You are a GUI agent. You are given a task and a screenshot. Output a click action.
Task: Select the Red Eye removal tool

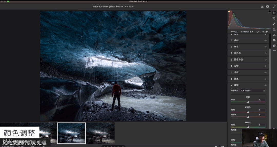coord(274,35)
